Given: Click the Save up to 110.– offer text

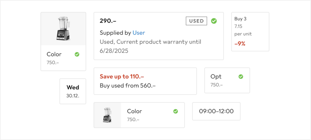Looking at the screenshot, I should coord(122,77).
